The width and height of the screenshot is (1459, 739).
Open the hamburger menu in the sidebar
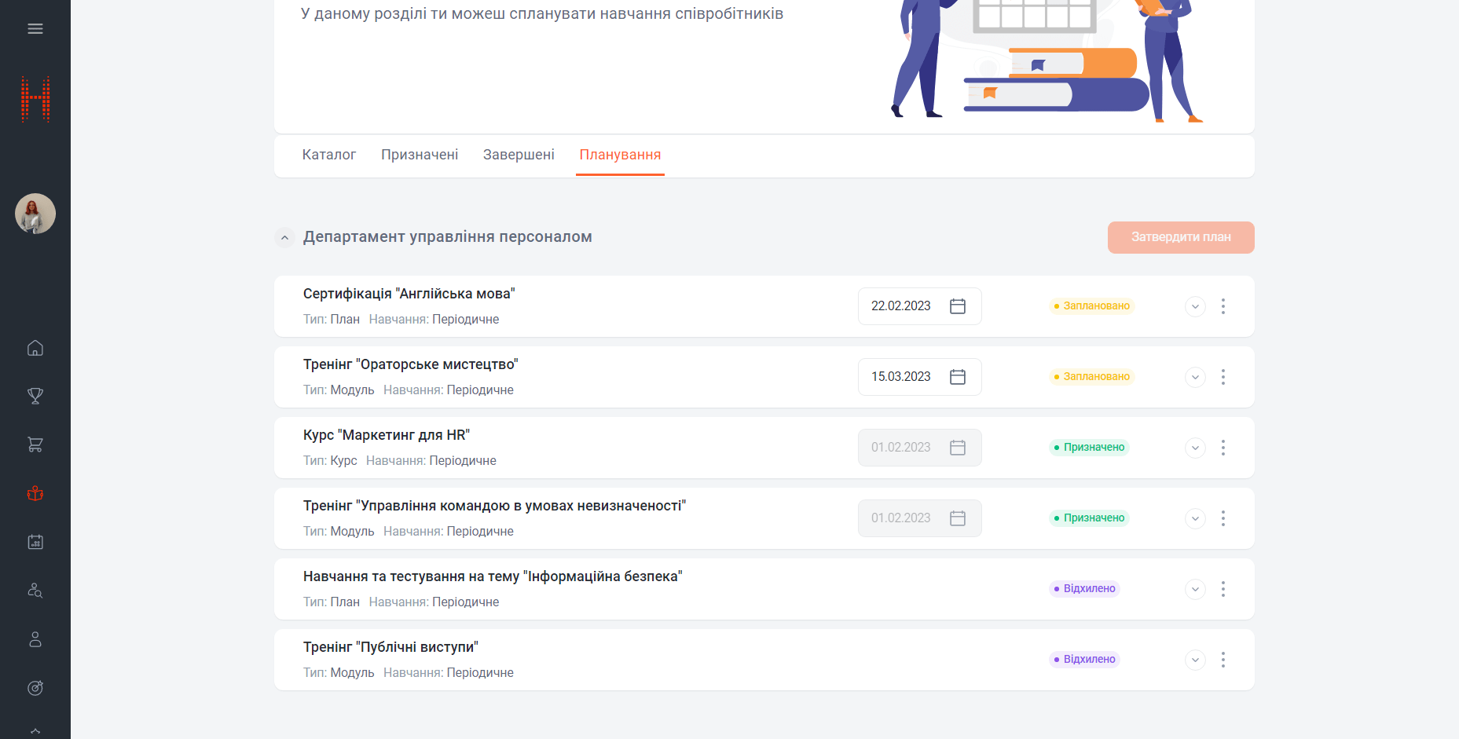click(x=35, y=29)
